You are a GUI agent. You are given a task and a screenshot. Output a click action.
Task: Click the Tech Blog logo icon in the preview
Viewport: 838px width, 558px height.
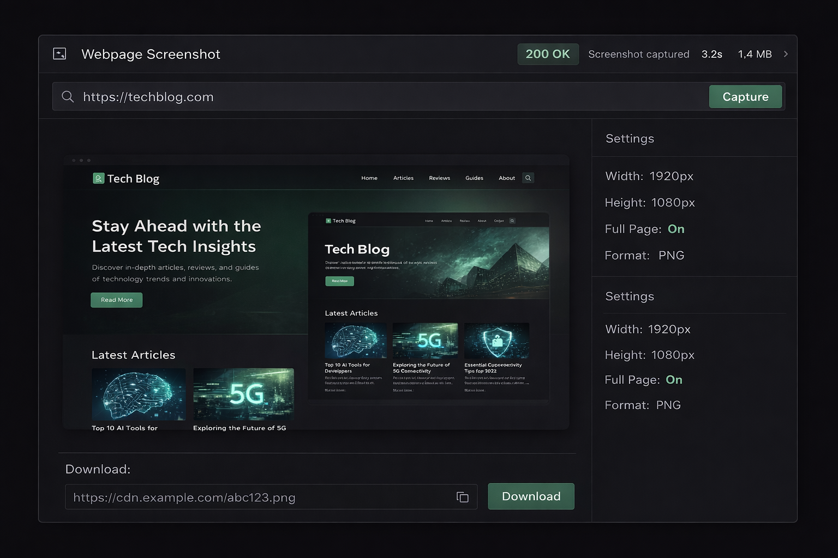pos(99,178)
